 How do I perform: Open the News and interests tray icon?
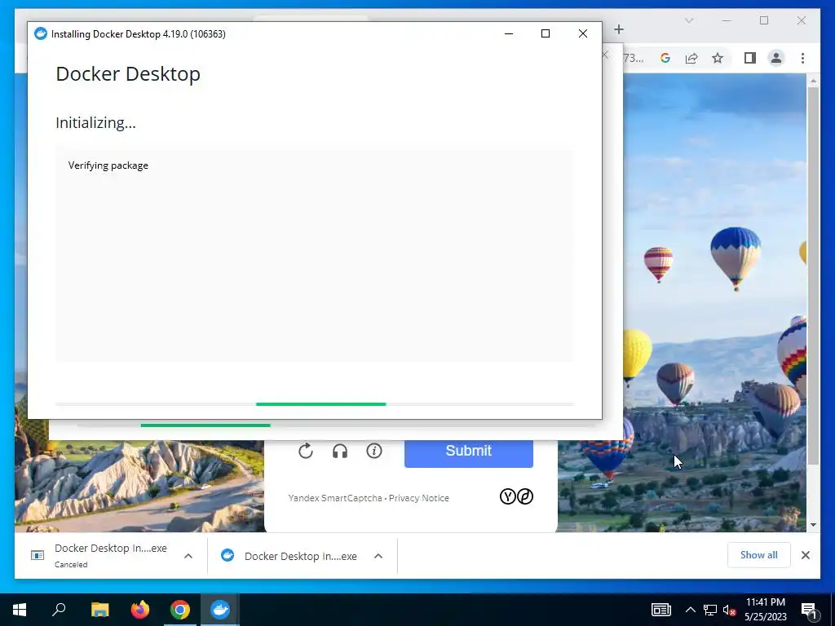pyautogui.click(x=660, y=610)
